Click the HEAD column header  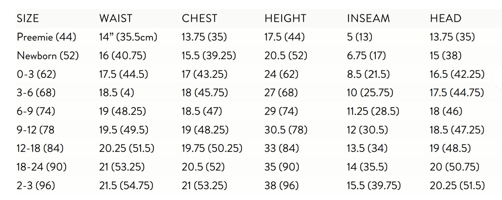point(446,18)
